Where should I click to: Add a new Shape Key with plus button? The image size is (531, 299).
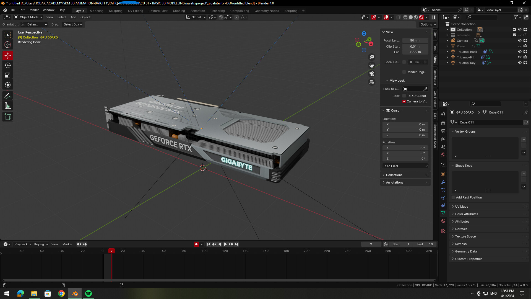(524, 174)
